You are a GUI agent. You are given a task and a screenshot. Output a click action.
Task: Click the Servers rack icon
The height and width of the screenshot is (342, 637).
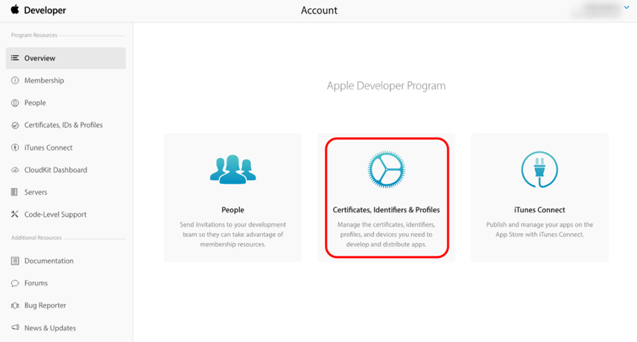pos(15,192)
